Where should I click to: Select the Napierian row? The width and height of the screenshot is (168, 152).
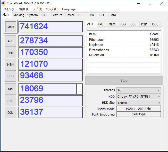(x=124, y=45)
